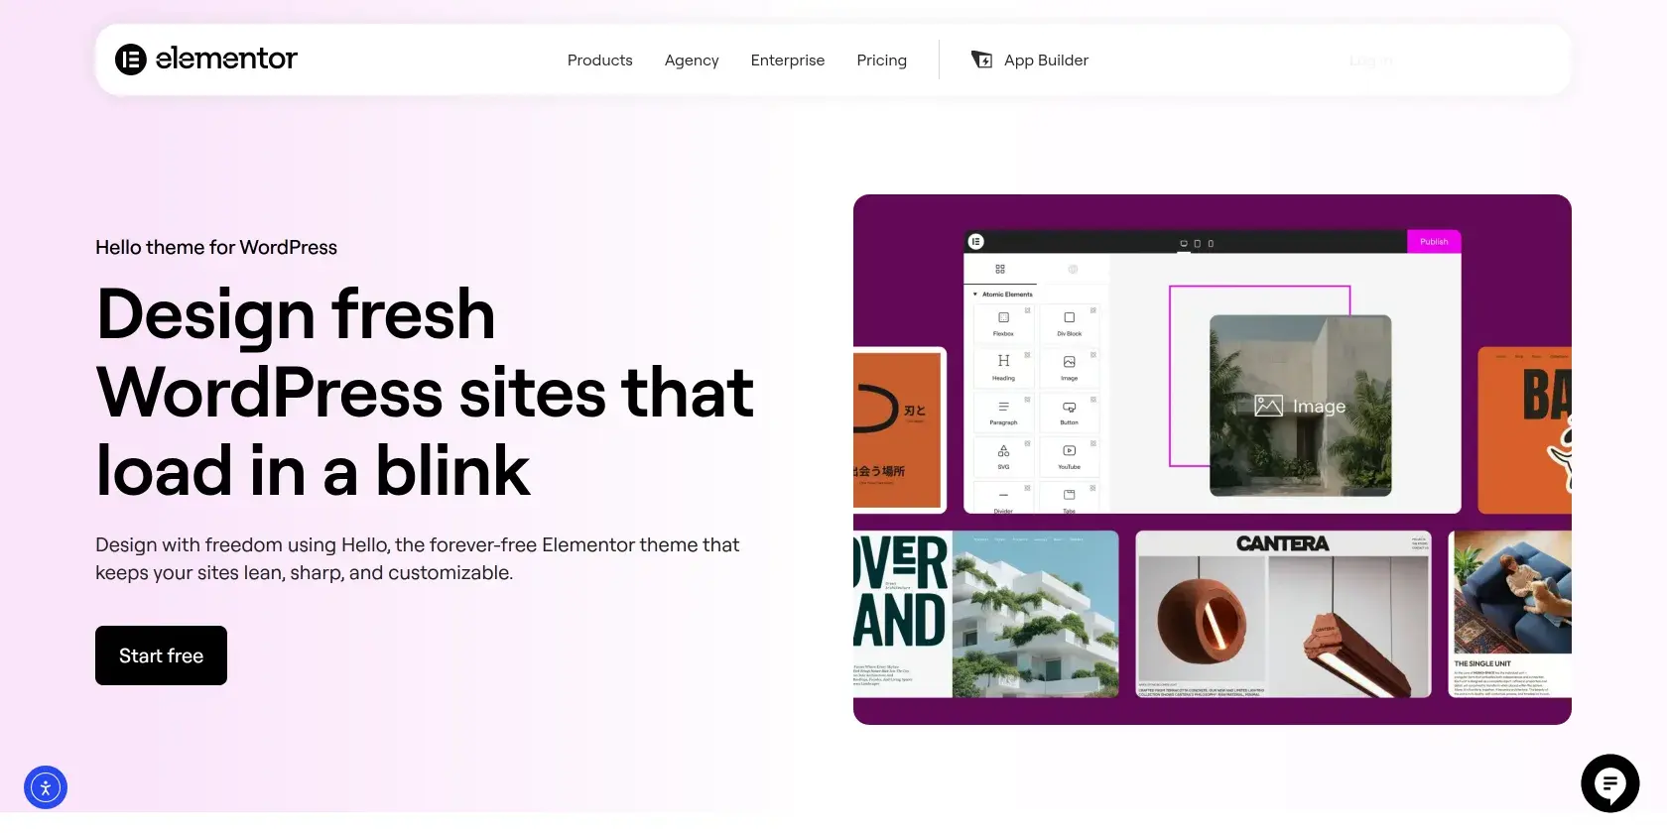The width and height of the screenshot is (1667, 833).
Task: Click the responsive device icons in editor bar
Action: point(1197,243)
